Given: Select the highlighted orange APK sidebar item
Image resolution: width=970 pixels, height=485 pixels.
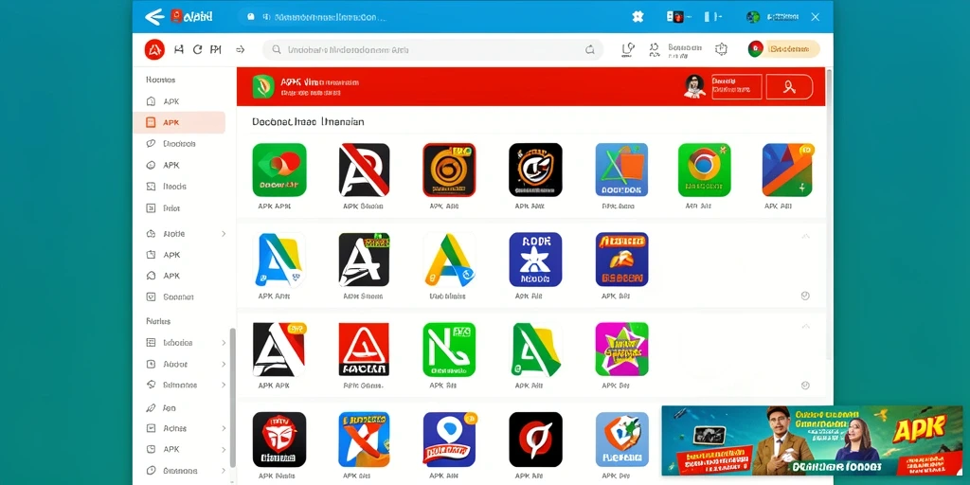Looking at the screenshot, I should point(179,122).
